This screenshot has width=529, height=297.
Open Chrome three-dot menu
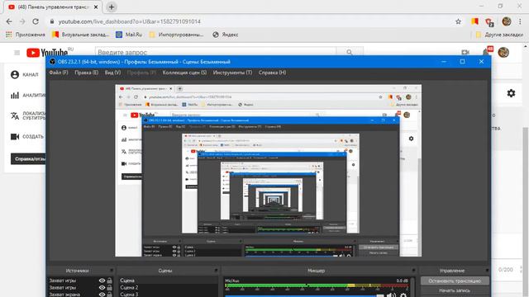click(520, 21)
